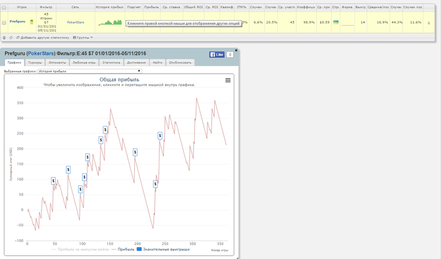Viewport: 441px width, 259px height.
Task: Click the Сеть column header
Action: tap(75, 8)
